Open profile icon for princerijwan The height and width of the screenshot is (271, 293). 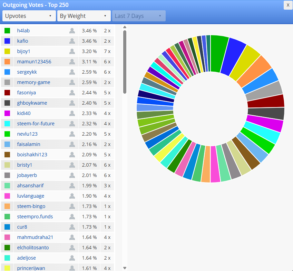tap(72, 268)
